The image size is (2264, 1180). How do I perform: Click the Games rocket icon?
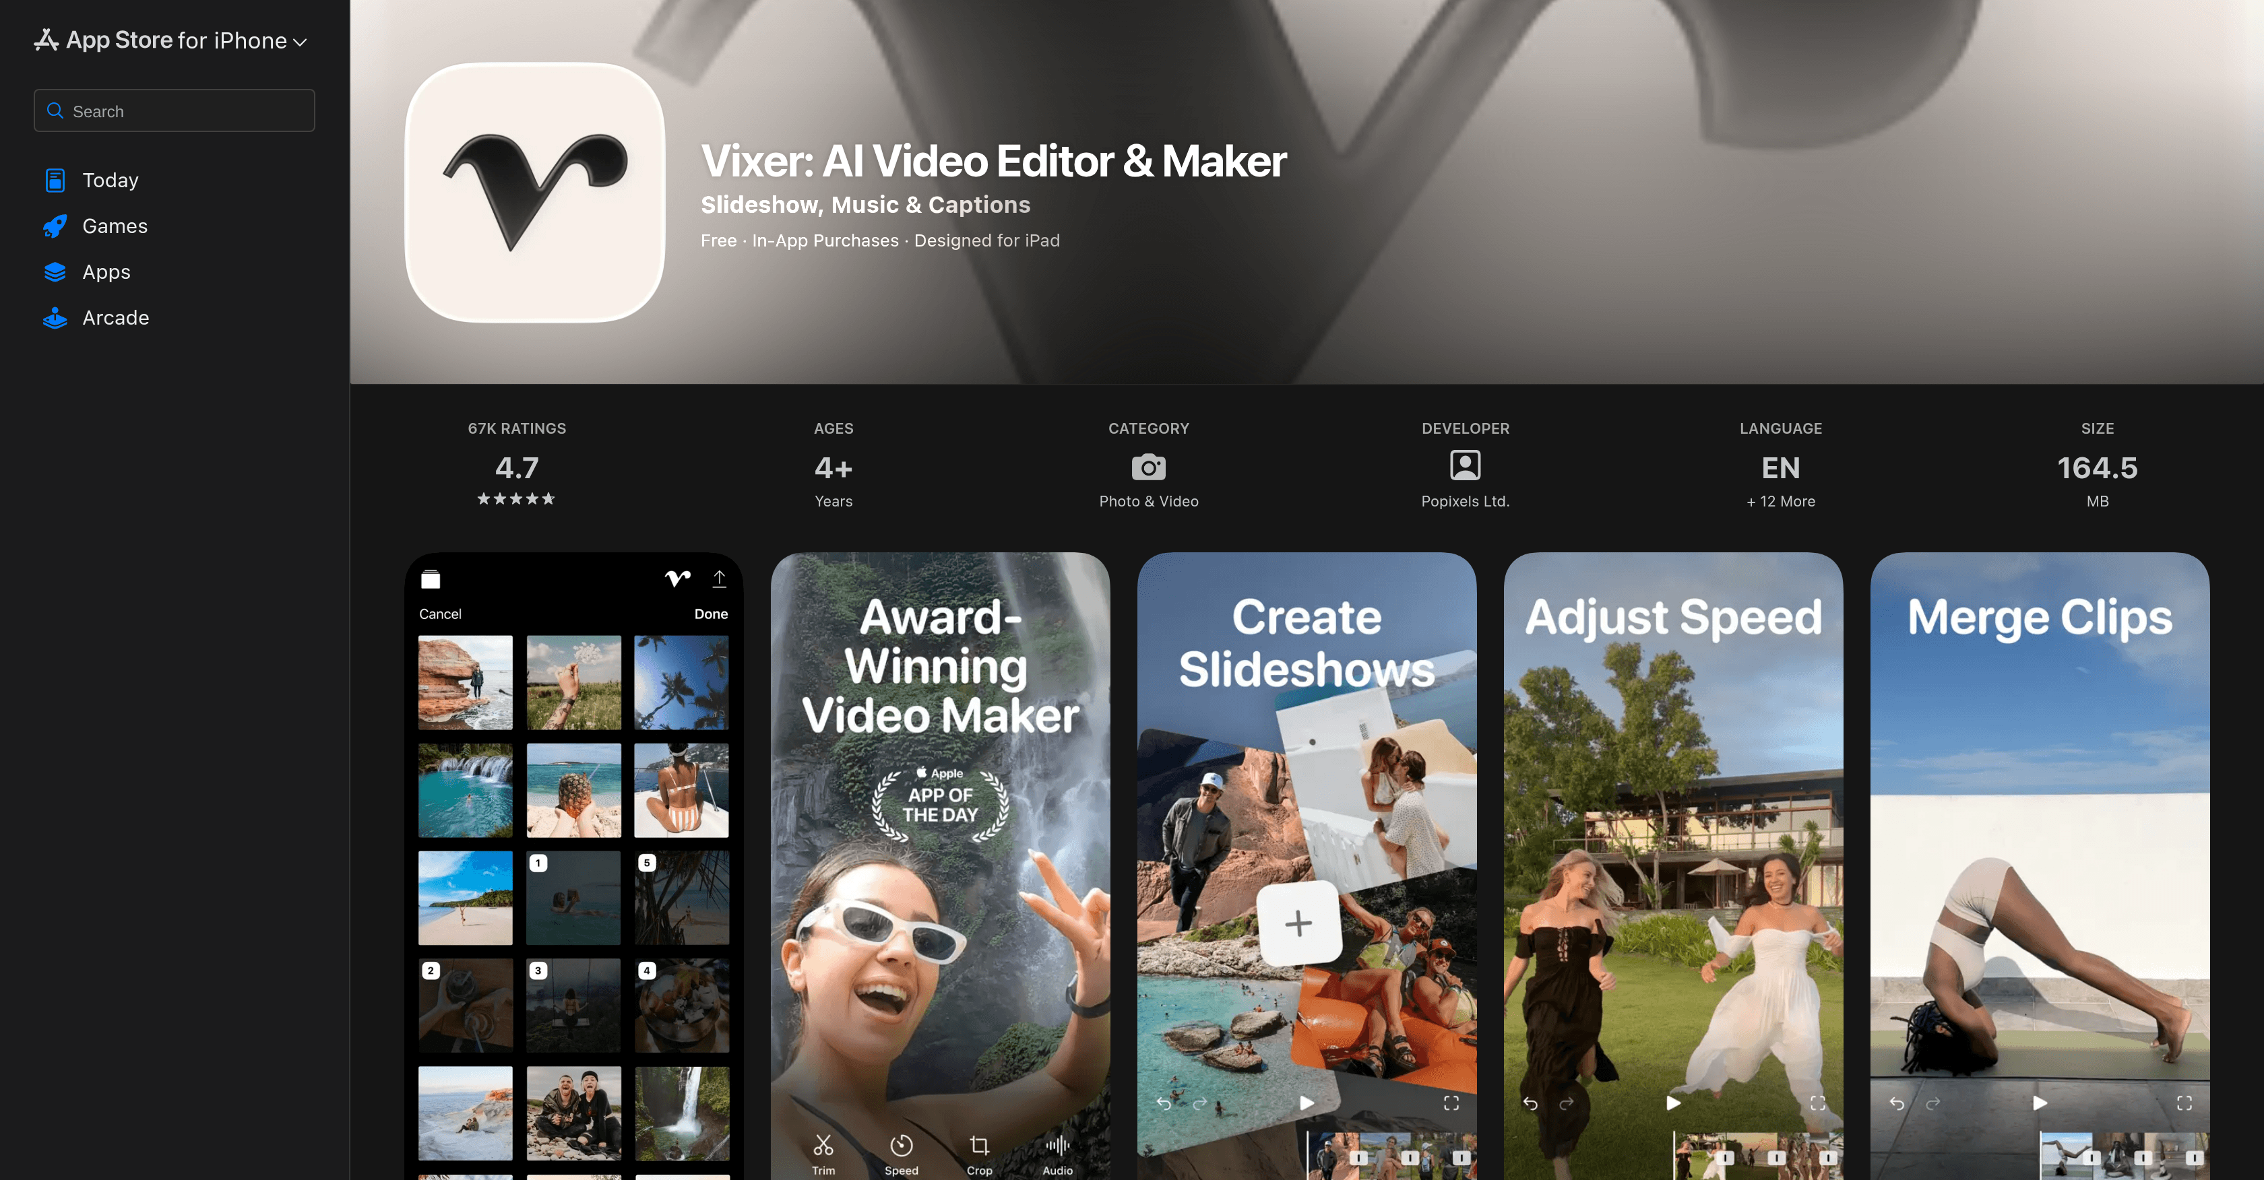[54, 226]
